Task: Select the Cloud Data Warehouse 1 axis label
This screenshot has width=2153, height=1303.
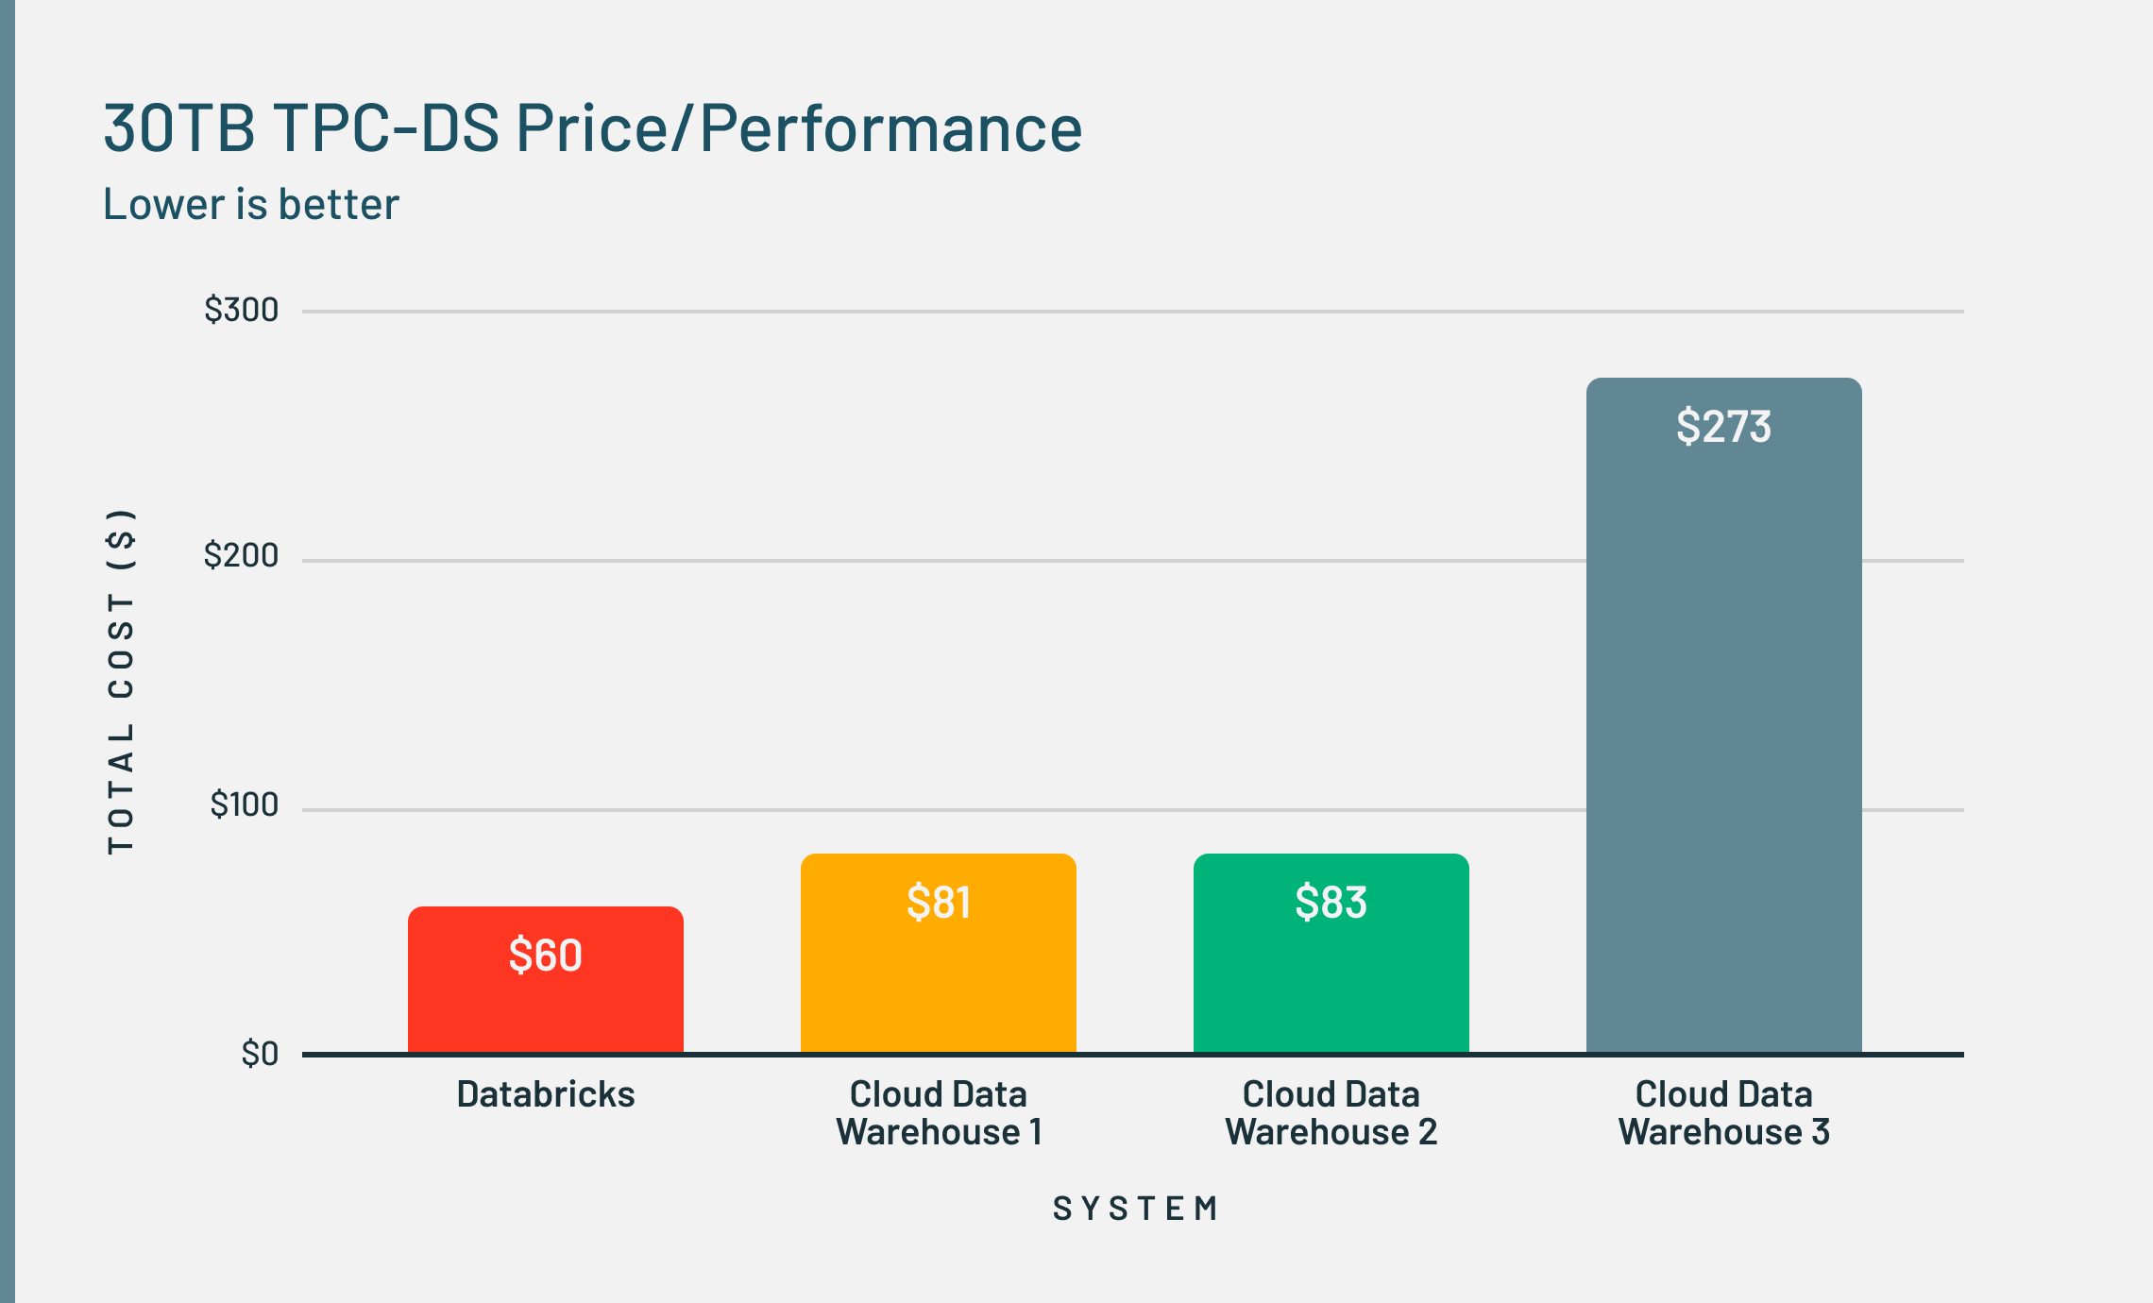Action: [x=939, y=1113]
